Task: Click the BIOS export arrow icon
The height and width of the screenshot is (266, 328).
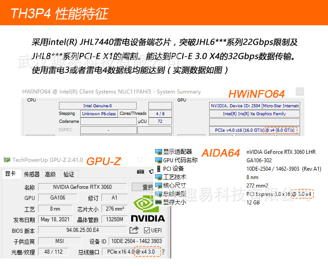Action: point(134,230)
